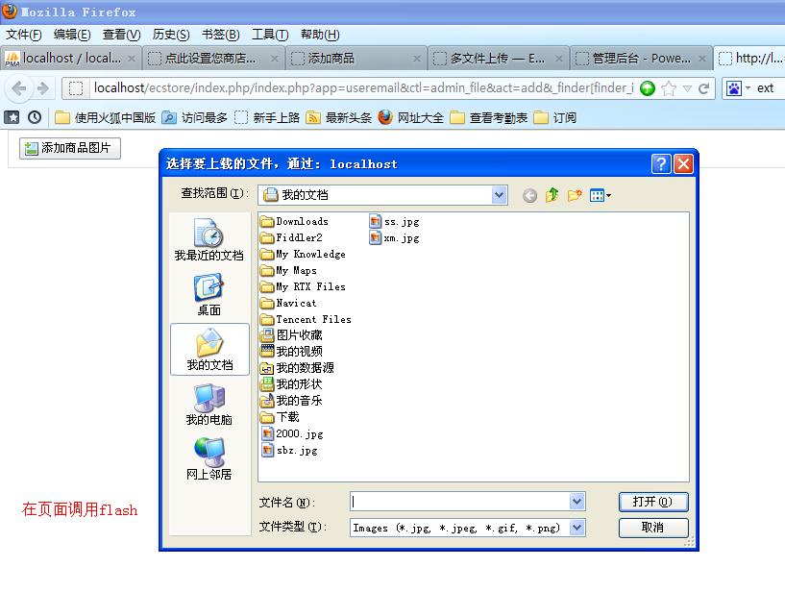Open the file type filter dropdown

click(576, 527)
